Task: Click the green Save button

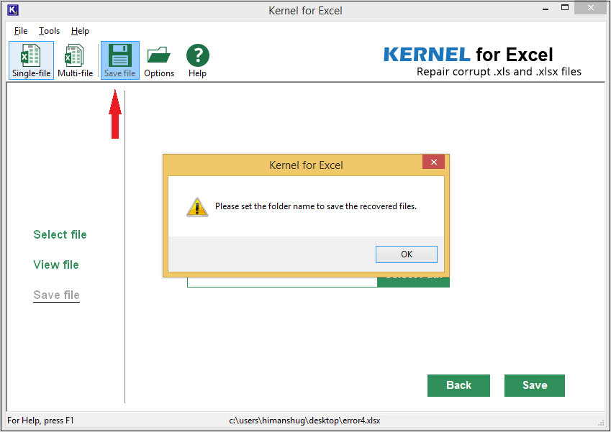Action: coord(535,385)
